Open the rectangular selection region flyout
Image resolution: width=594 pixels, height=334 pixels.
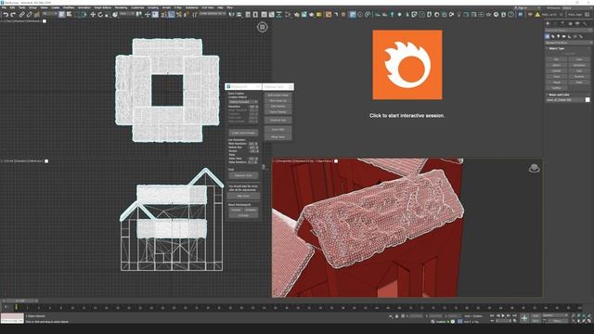point(77,15)
